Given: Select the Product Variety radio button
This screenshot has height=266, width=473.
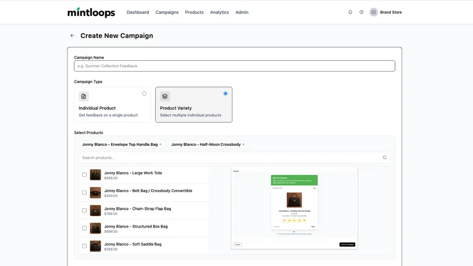Looking at the screenshot, I should click(225, 93).
